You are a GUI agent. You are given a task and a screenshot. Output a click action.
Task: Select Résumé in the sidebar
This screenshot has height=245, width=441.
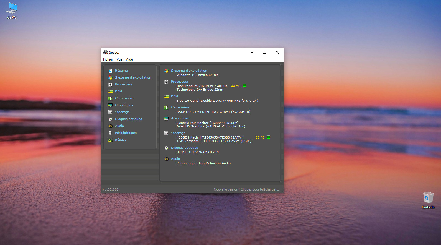click(121, 71)
